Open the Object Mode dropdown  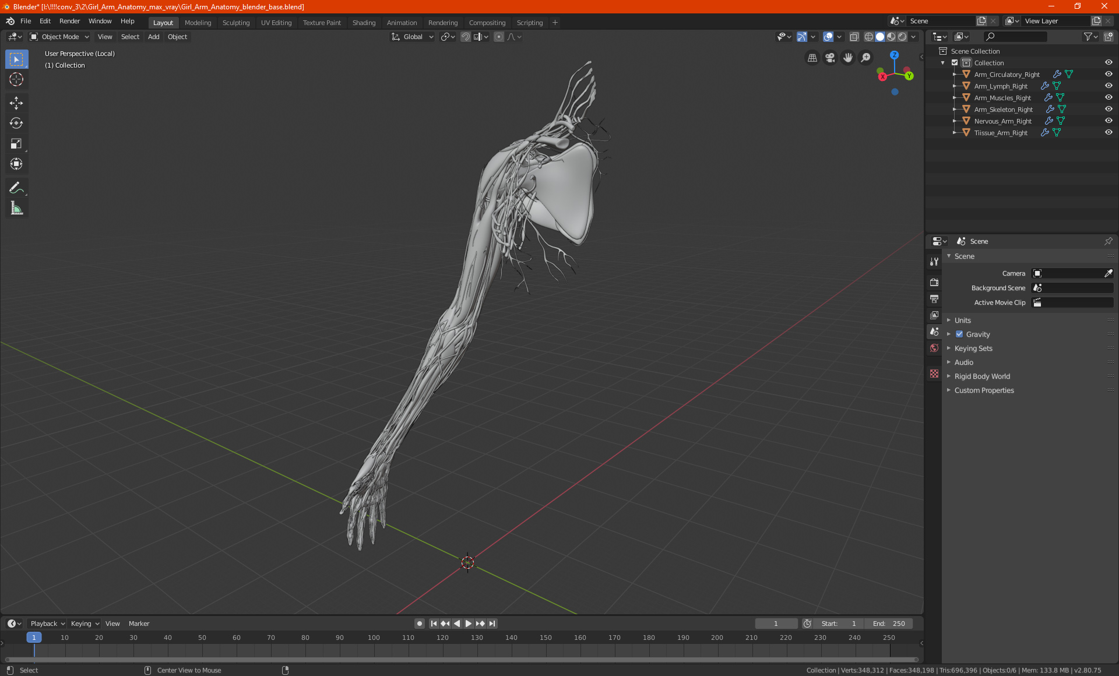tap(59, 37)
